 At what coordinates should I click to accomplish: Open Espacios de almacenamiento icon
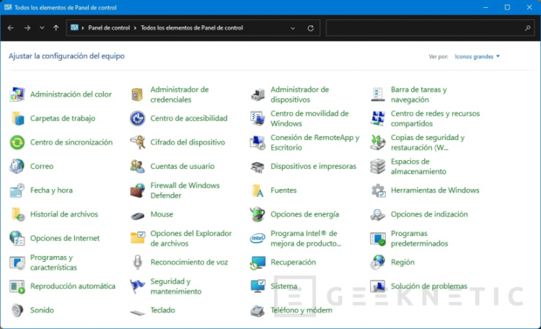378,166
